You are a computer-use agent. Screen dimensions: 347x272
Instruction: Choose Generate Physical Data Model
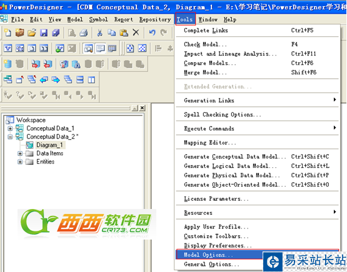pyautogui.click(x=258, y=175)
